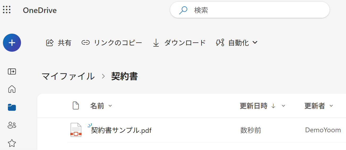Open 契約書サンプル.pdf file name link

coord(121,130)
